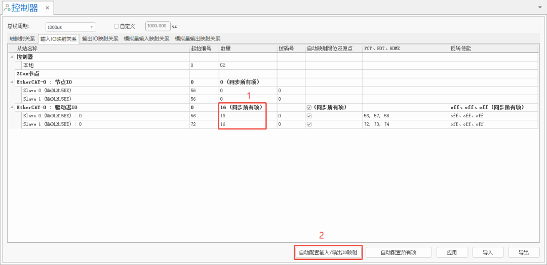Click the 52 quantity cell of 本地
547x265 pixels.
pyautogui.click(x=248, y=65)
